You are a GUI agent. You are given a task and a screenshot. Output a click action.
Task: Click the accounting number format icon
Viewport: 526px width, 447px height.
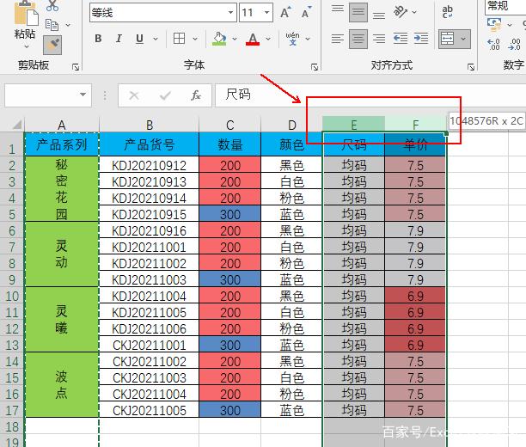tap(494, 24)
